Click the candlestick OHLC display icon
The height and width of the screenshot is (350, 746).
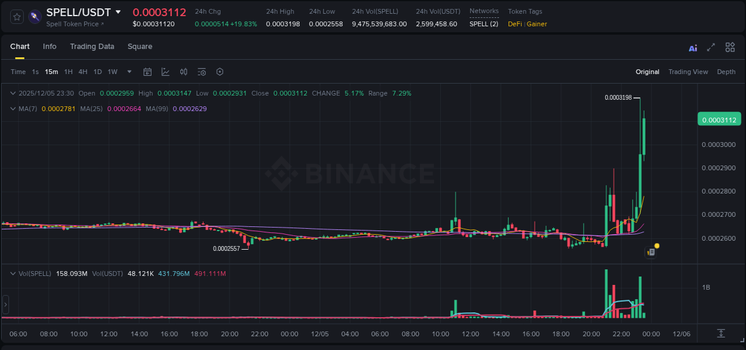click(183, 72)
